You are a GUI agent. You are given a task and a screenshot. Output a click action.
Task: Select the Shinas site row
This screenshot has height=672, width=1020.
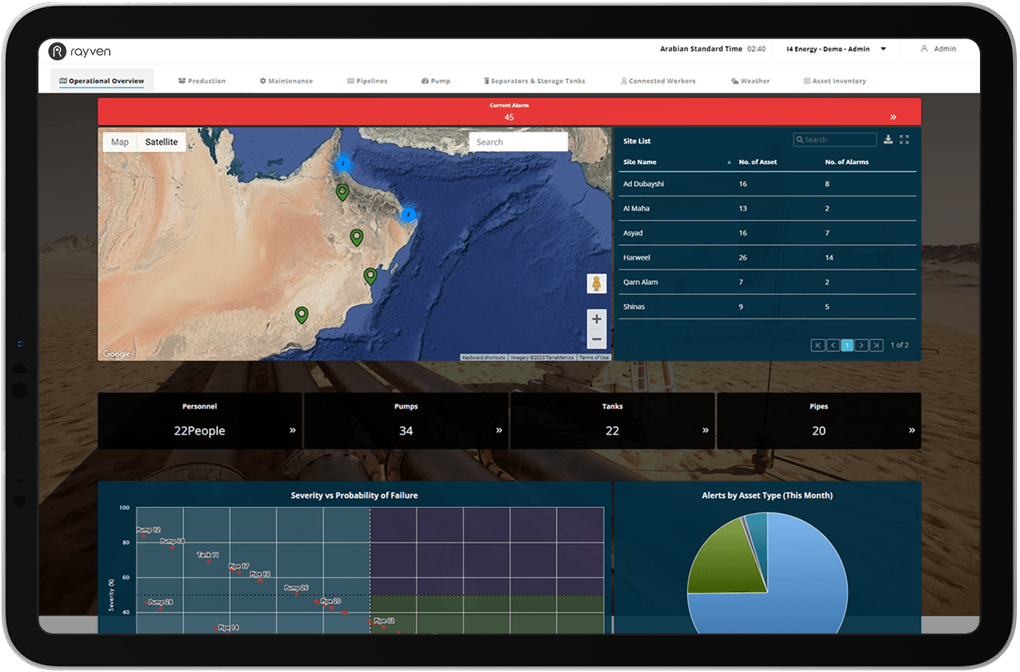point(767,307)
